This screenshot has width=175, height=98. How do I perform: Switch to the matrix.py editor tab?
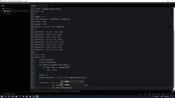pyautogui.click(x=56, y=6)
